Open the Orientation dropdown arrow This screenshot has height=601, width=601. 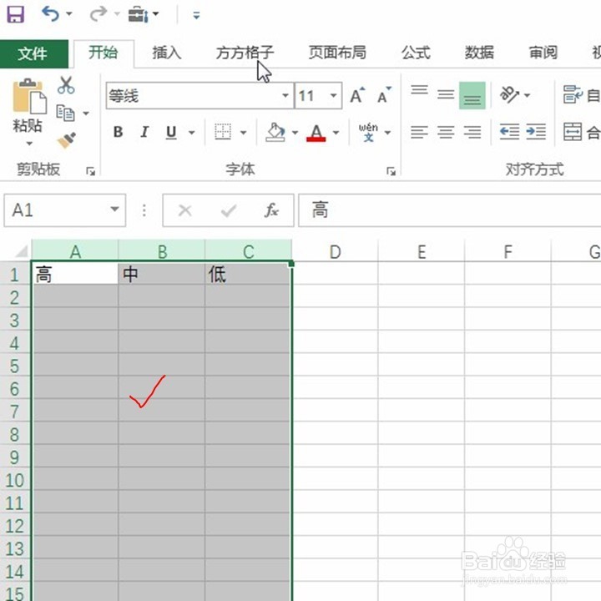coord(527,95)
